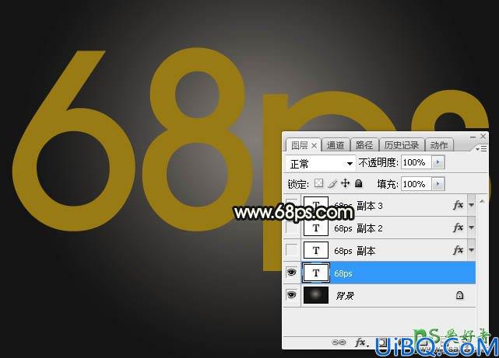Click the fx icon on 68ps 副本 layer

pos(458,250)
